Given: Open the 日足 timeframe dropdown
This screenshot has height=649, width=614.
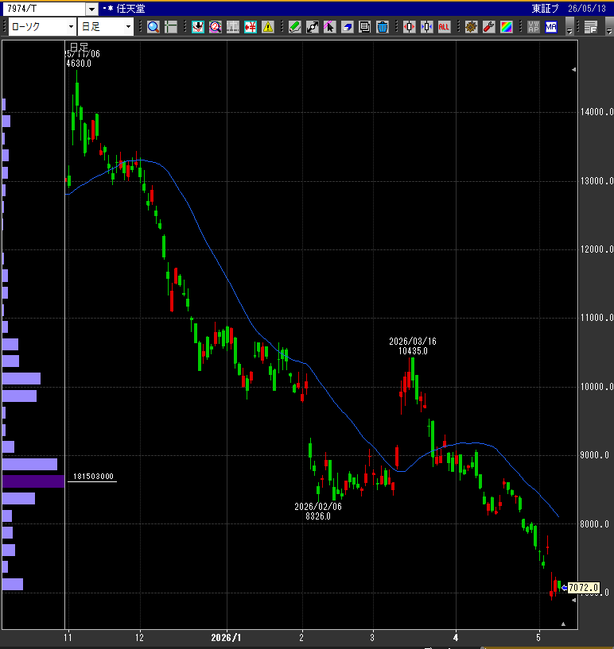Looking at the screenshot, I should pos(128,27).
